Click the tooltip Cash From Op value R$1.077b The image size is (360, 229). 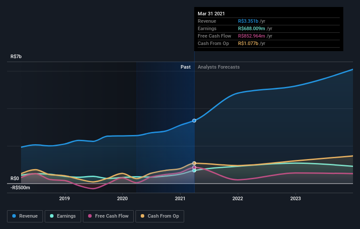tap(248, 43)
